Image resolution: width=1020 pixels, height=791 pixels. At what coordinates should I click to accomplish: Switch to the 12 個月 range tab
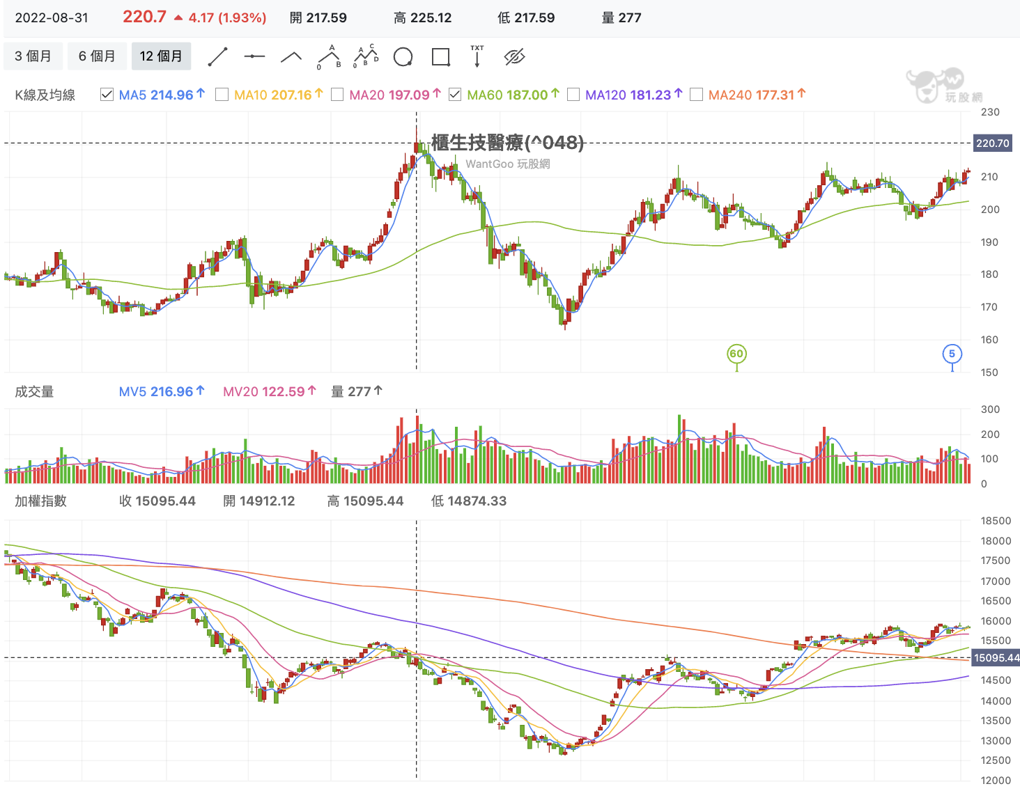click(161, 56)
